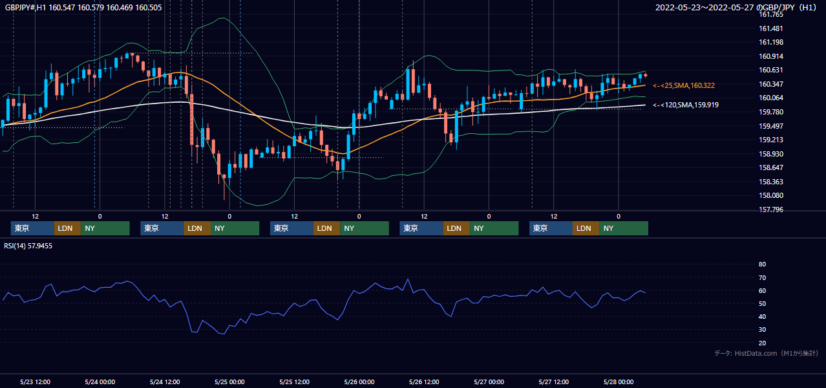Screen dimensions: 826x388
Task: Click the 5/28 00:00 time axis label
Action: point(619,382)
